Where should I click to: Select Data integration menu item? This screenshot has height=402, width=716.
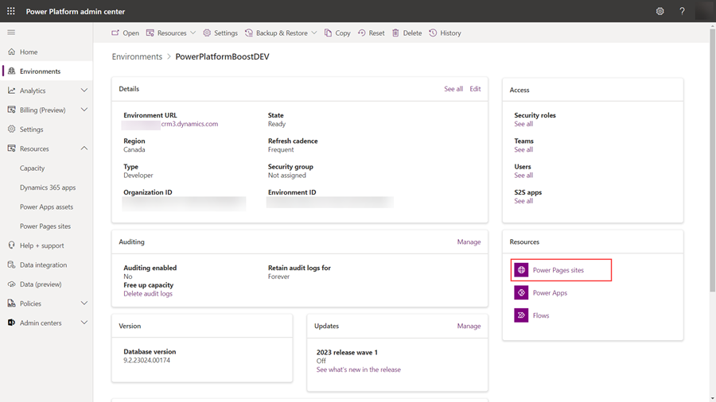[43, 265]
